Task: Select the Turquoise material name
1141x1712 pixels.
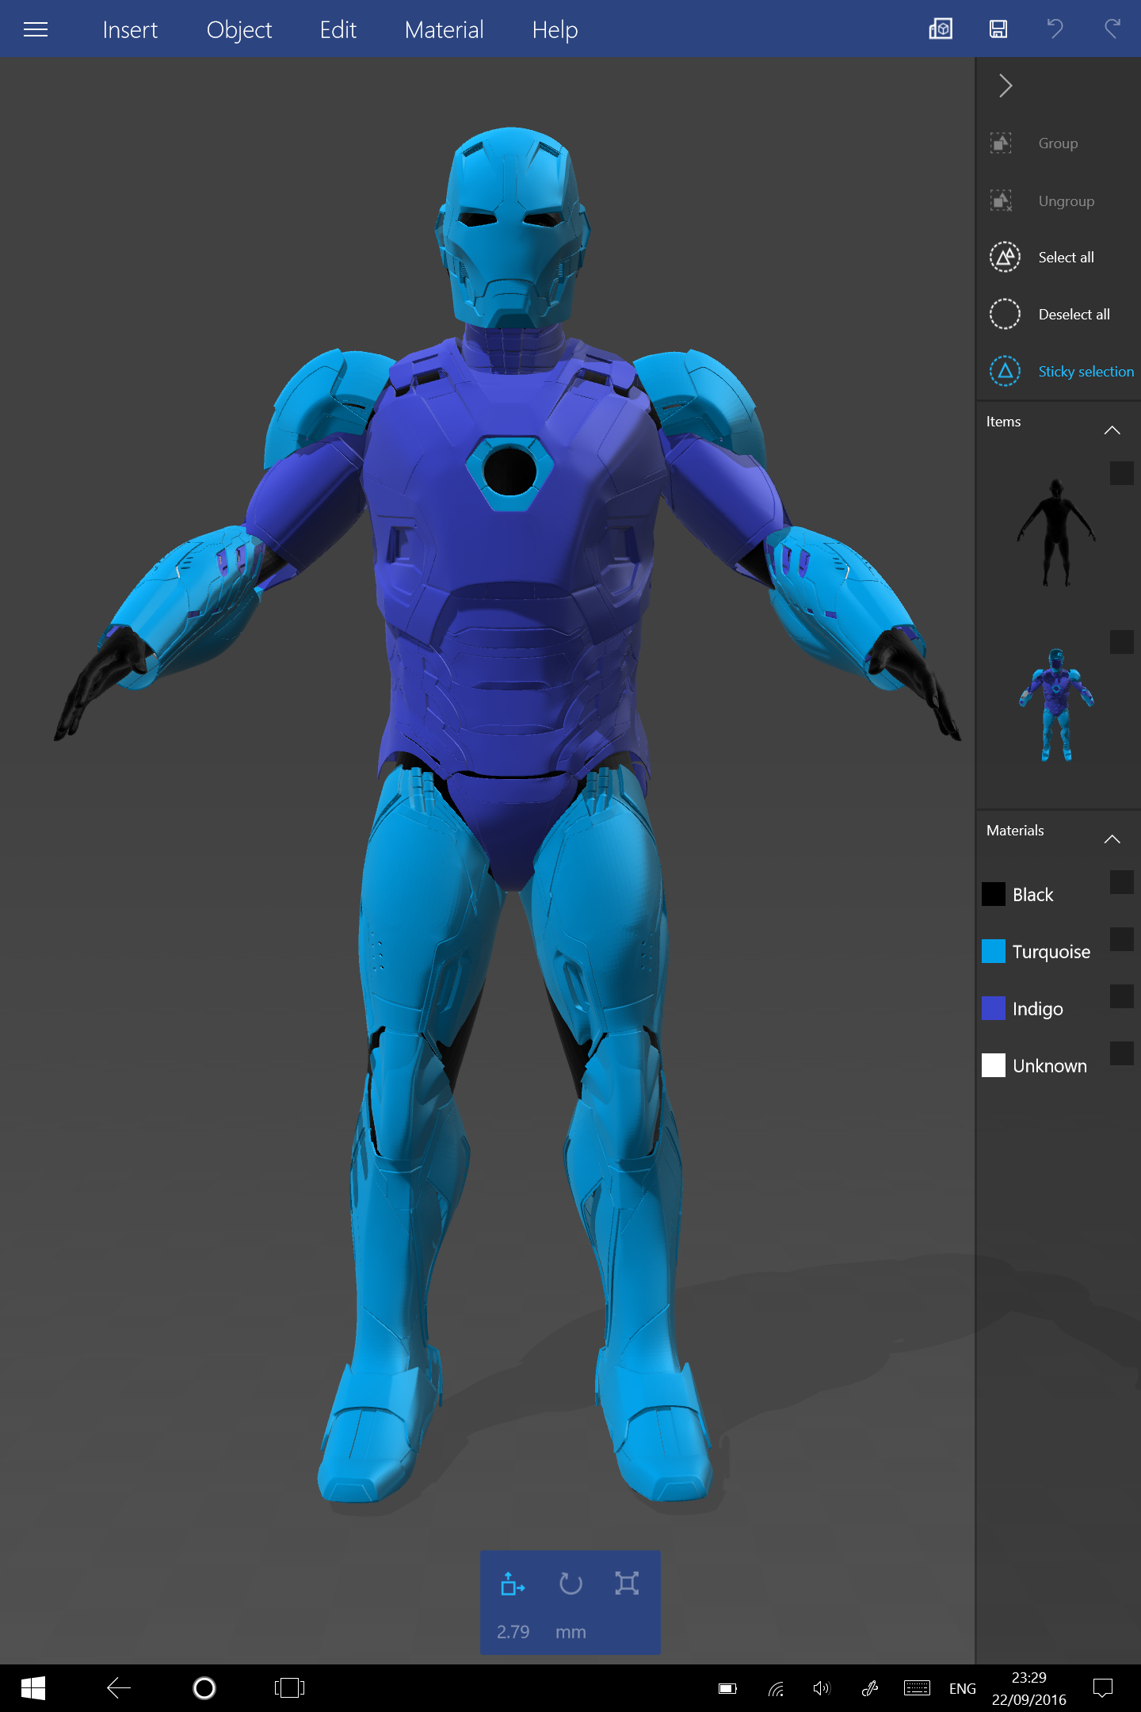Action: pos(1051,952)
